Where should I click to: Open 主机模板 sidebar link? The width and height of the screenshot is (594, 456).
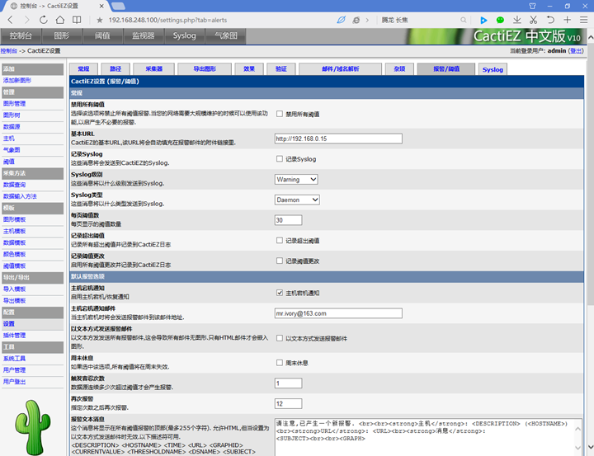[x=14, y=231]
